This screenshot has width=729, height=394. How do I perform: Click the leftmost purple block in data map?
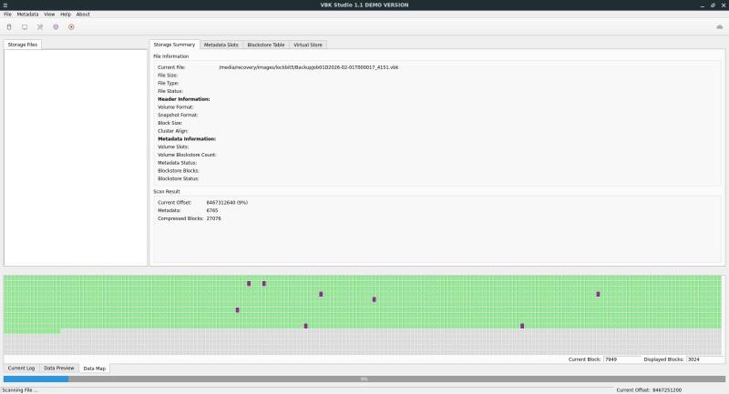(x=238, y=310)
